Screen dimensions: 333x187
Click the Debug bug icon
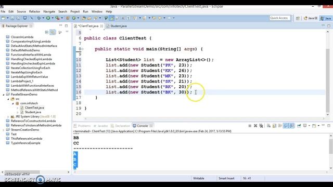coord(39,18)
